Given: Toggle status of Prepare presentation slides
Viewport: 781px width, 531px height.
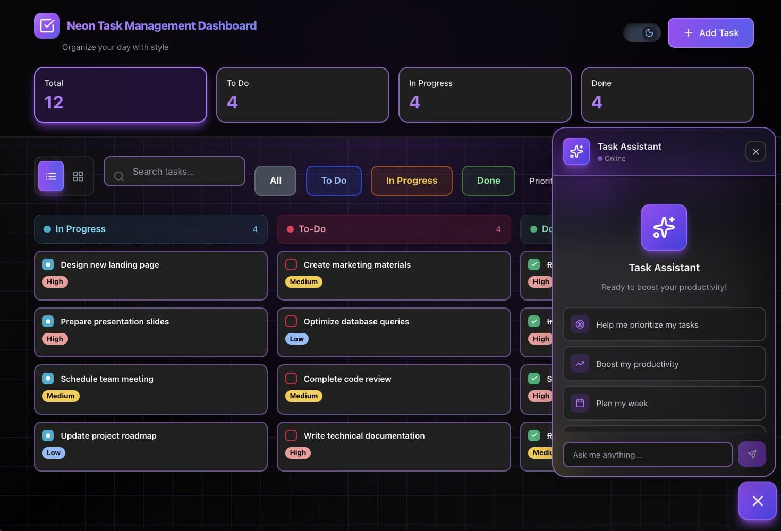Looking at the screenshot, I should [48, 321].
